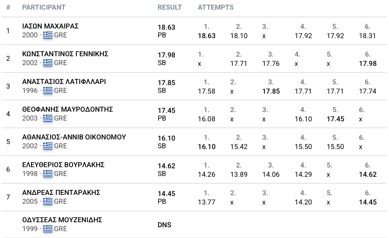389x238 pixels.
Task: Click the 18.63 PB result of first place
Action: [x=166, y=31]
